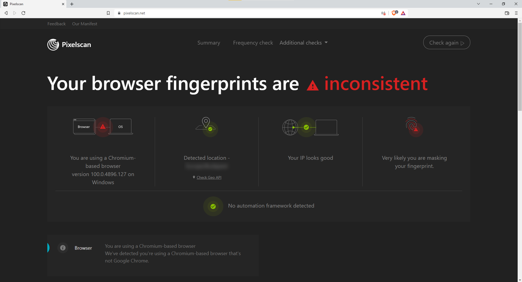Click the "Detected location -" text
Image resolution: width=522 pixels, height=282 pixels.
(x=207, y=158)
